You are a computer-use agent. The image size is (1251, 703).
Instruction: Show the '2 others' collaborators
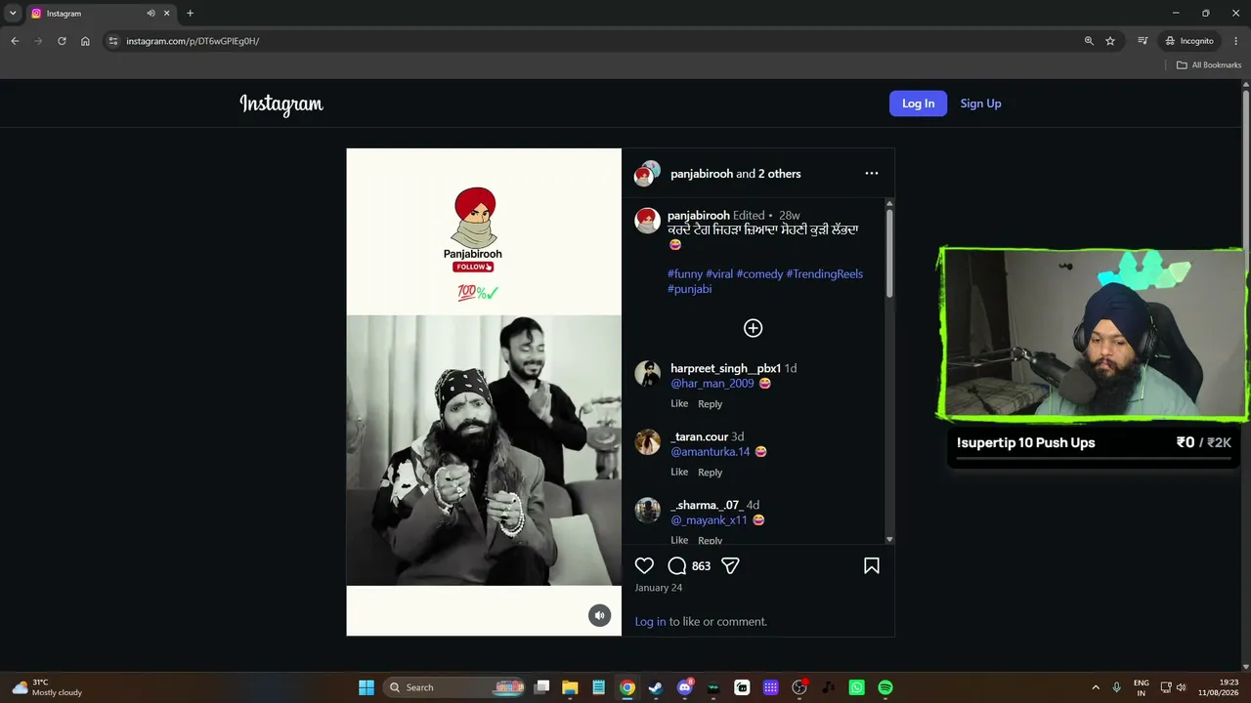(x=779, y=174)
